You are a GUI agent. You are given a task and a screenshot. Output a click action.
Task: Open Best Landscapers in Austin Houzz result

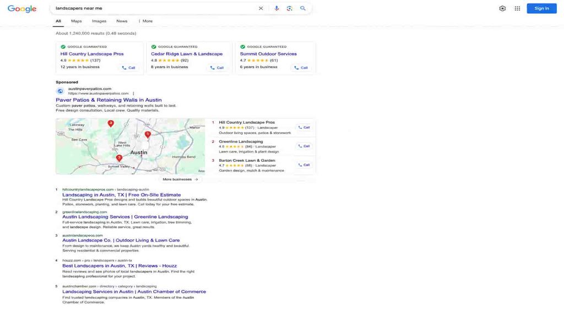pos(120,266)
